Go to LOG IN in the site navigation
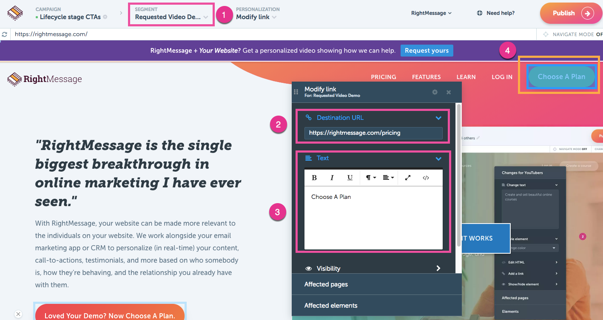603x320 pixels. tap(502, 77)
